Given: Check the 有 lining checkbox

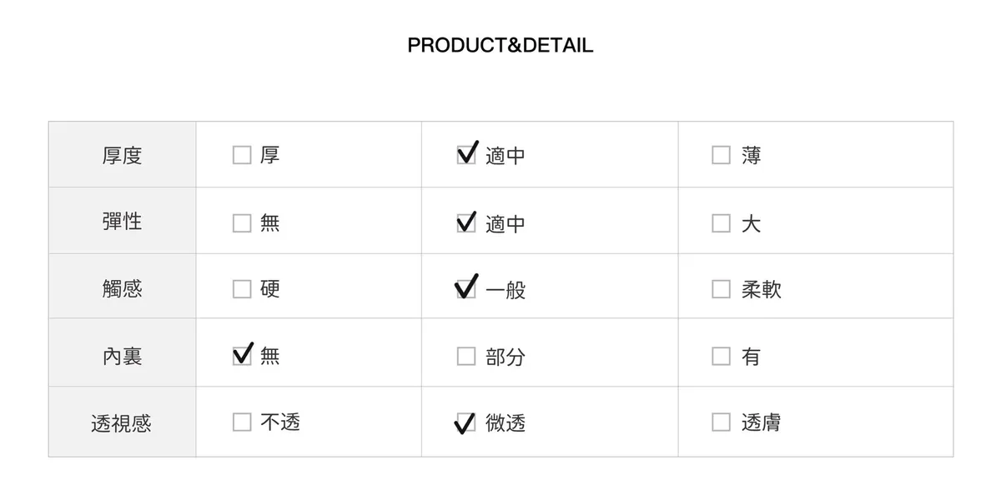Looking at the screenshot, I should pyautogui.click(x=721, y=357).
